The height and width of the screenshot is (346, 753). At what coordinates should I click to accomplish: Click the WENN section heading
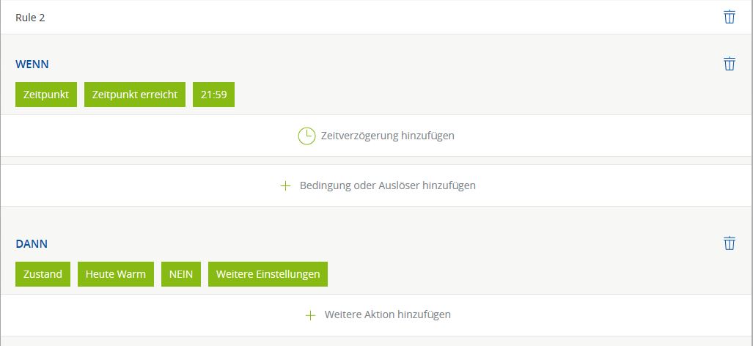32,65
